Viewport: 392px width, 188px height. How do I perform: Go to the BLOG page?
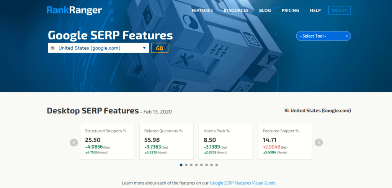(265, 10)
